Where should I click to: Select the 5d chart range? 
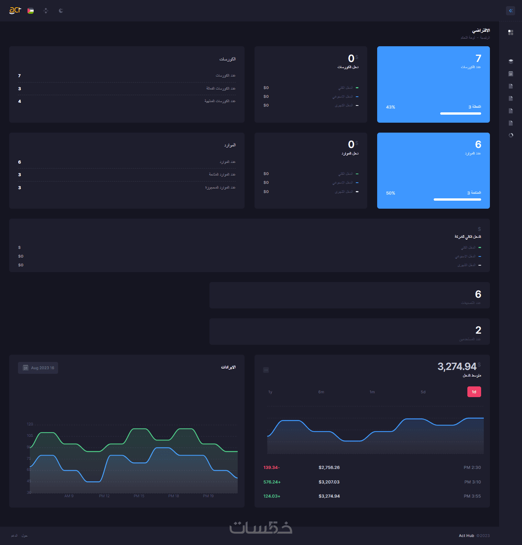coord(423,392)
